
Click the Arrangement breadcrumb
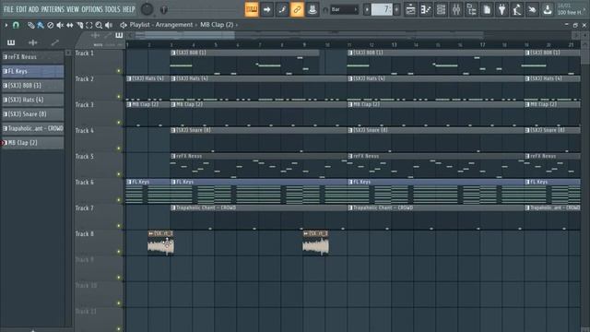(x=174, y=25)
